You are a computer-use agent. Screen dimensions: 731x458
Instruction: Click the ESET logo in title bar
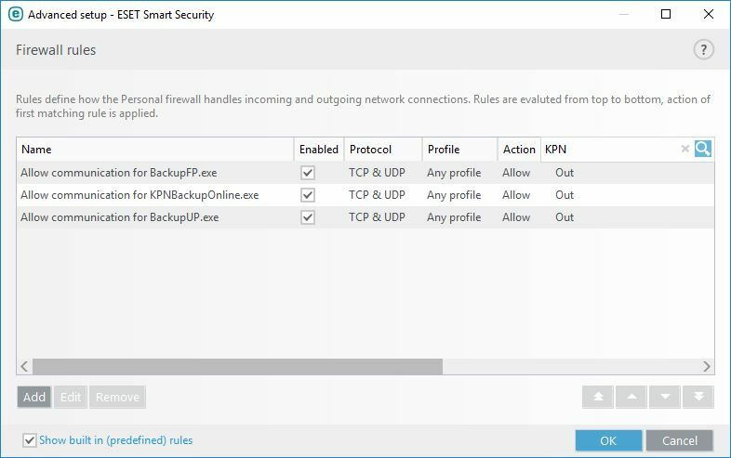pyautogui.click(x=16, y=14)
